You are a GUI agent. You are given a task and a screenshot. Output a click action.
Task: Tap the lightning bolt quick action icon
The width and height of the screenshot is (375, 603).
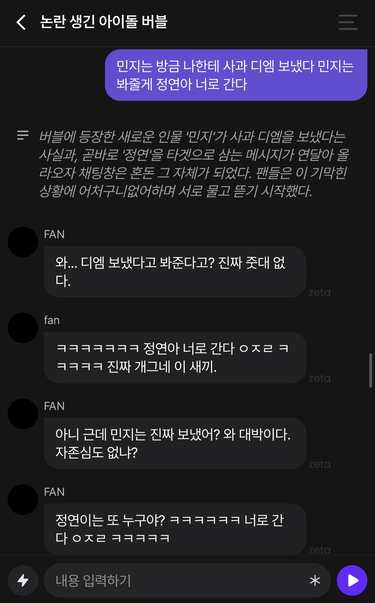pos(23,580)
